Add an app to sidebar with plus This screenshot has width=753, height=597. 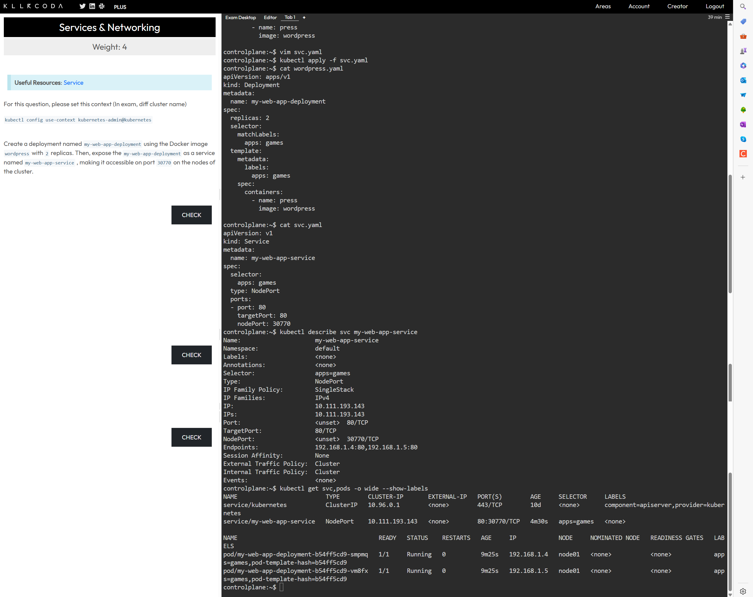pyautogui.click(x=743, y=177)
